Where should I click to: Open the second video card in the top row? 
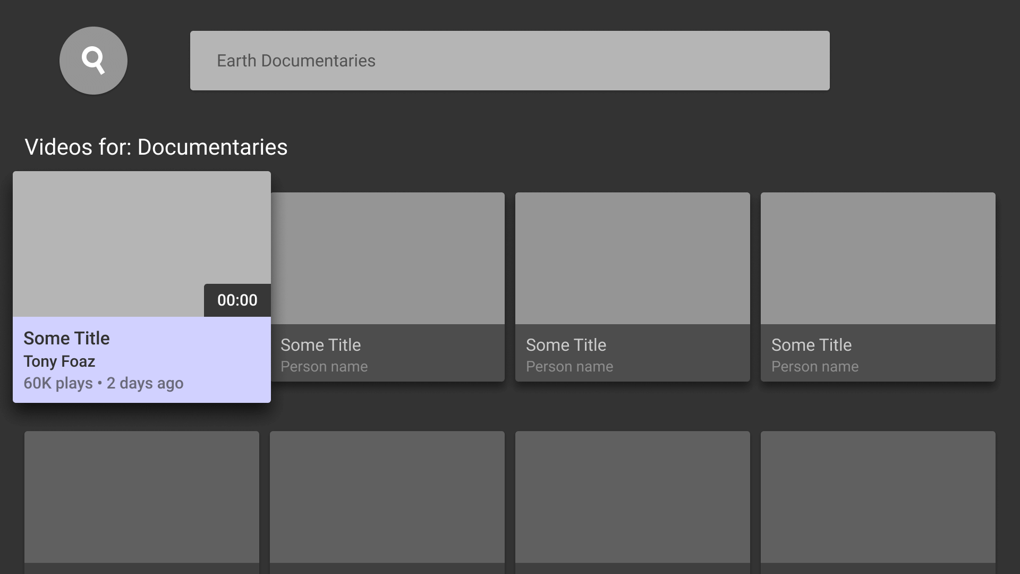tap(388, 287)
